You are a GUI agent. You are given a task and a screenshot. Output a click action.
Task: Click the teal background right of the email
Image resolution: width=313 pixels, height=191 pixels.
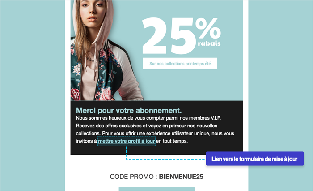[280, 80]
